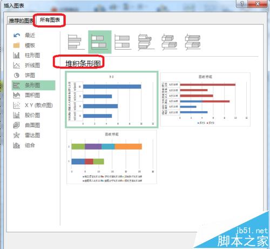Select the 雷达图 radar chart icon
Viewport: 270px width, 249px height.
tap(17, 135)
